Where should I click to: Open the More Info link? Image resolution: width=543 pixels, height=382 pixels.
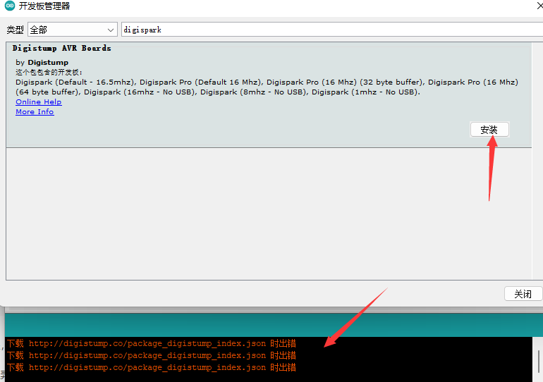[x=35, y=112]
